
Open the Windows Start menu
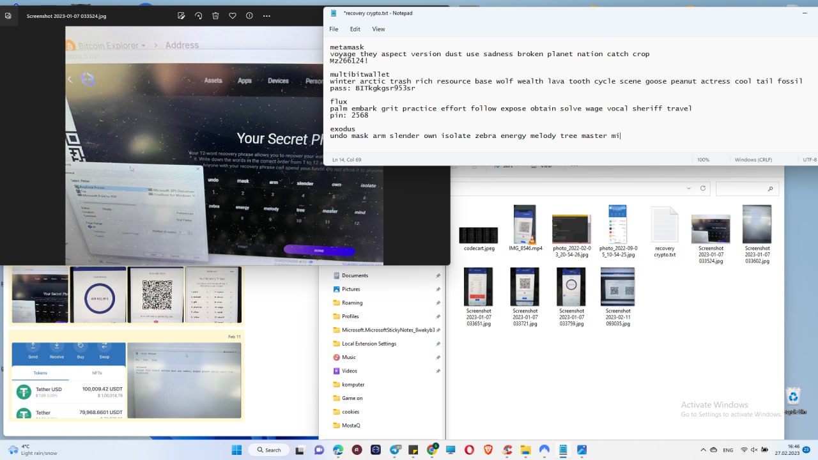pos(236,450)
